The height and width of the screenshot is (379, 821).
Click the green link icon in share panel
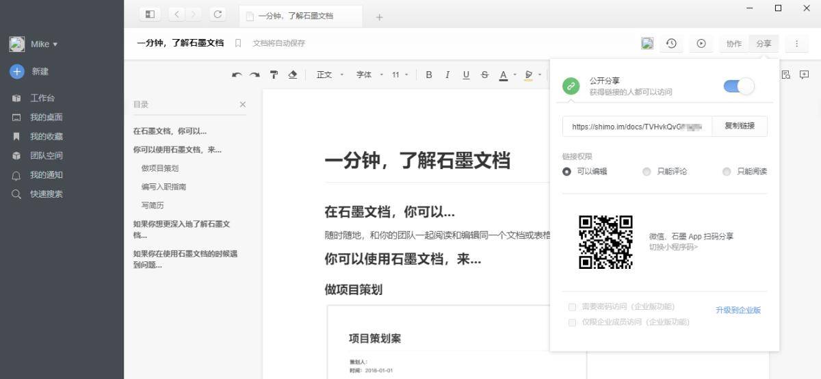click(x=571, y=86)
